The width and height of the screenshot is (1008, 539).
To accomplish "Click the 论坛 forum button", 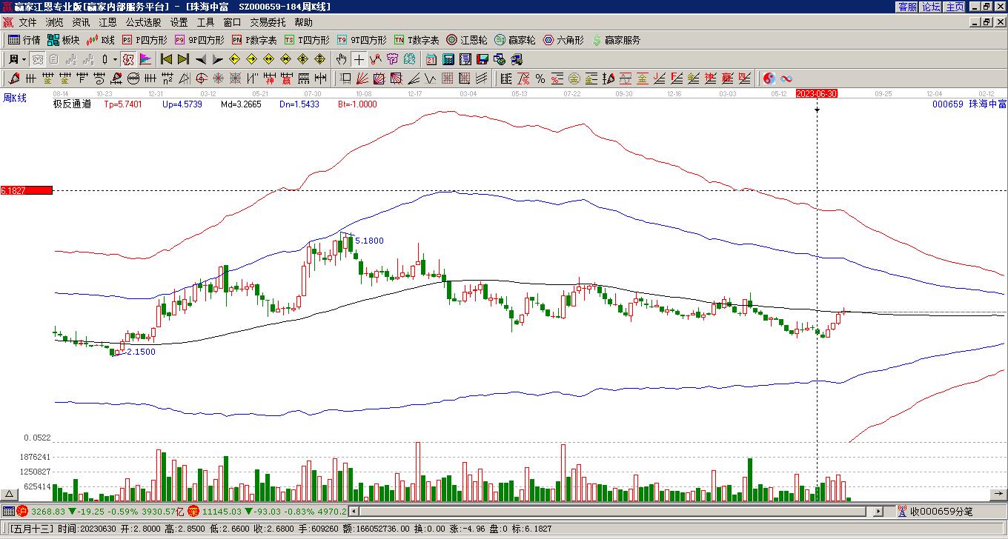I will coord(931,7).
